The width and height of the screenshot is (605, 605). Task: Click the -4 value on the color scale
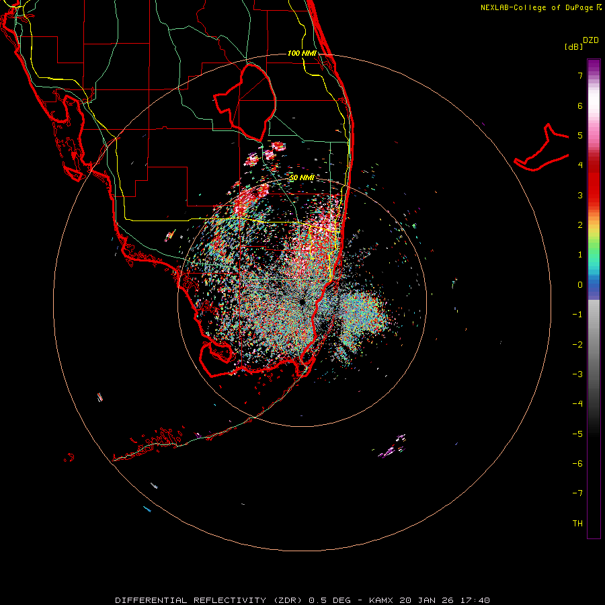(x=577, y=403)
